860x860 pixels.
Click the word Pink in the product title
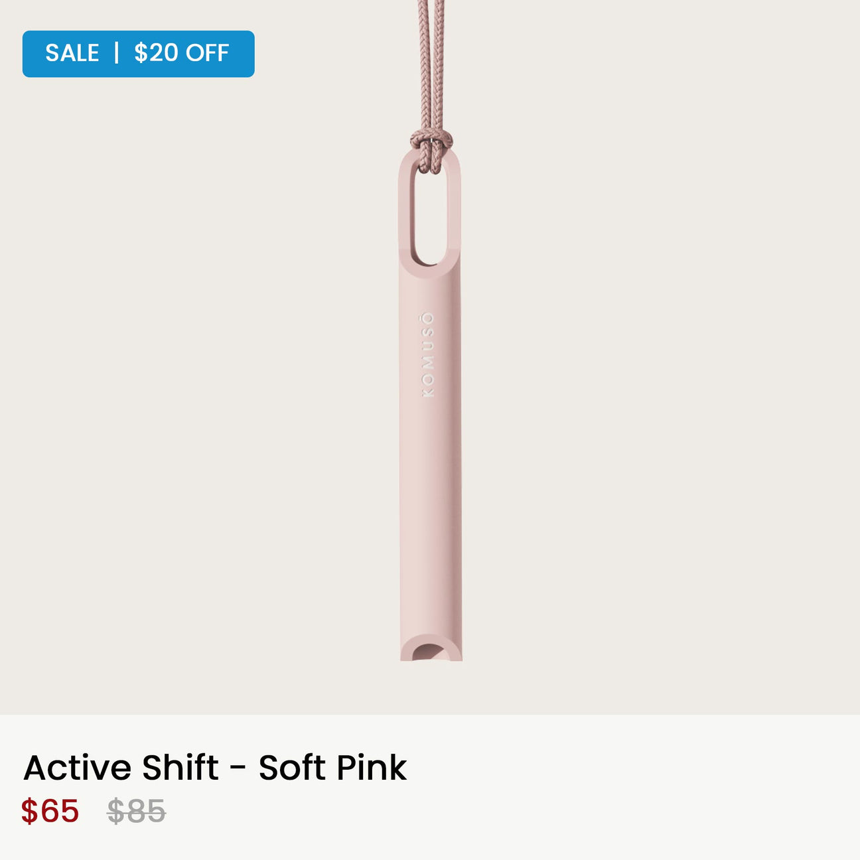(x=372, y=768)
